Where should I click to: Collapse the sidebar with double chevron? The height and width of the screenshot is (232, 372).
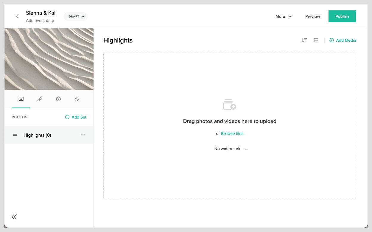[14, 217]
